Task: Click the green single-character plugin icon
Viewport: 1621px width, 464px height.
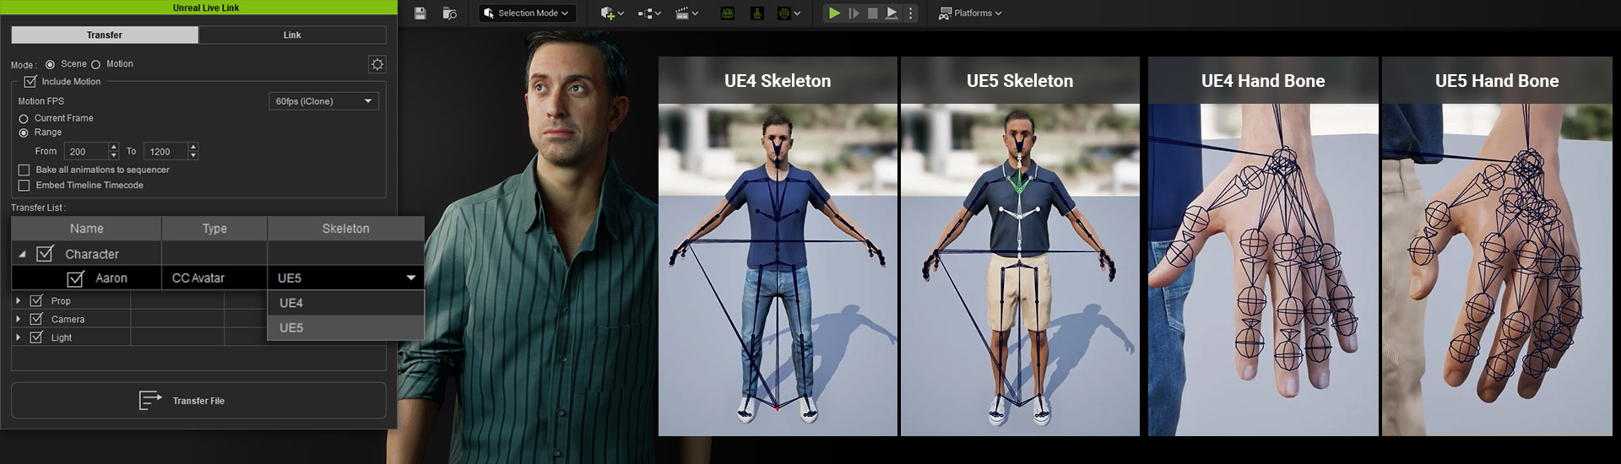Action: 757,13
